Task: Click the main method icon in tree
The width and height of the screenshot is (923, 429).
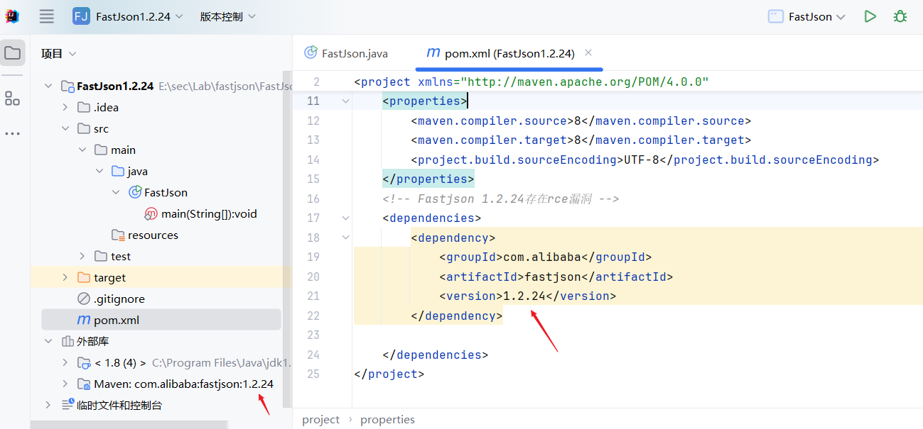Action: (151, 213)
